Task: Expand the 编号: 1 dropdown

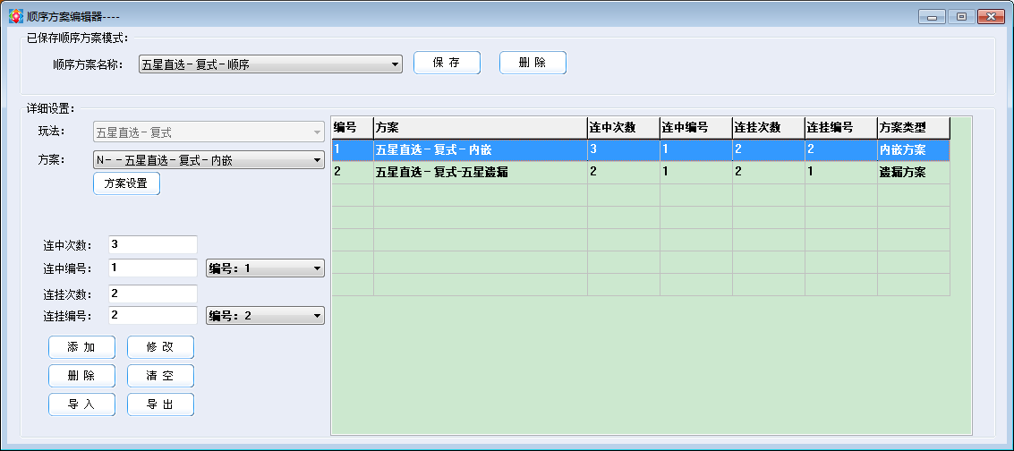Action: tap(265, 268)
